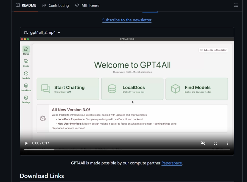The image size is (247, 182).
Task: Click the green macOS zoom dot
Action: 28,39
